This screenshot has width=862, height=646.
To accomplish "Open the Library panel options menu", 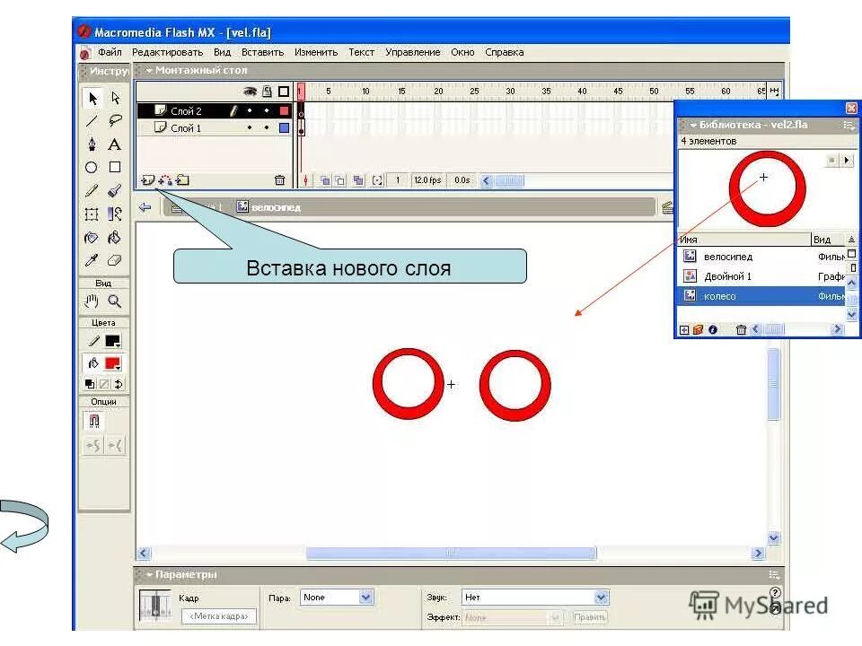I will click(849, 126).
